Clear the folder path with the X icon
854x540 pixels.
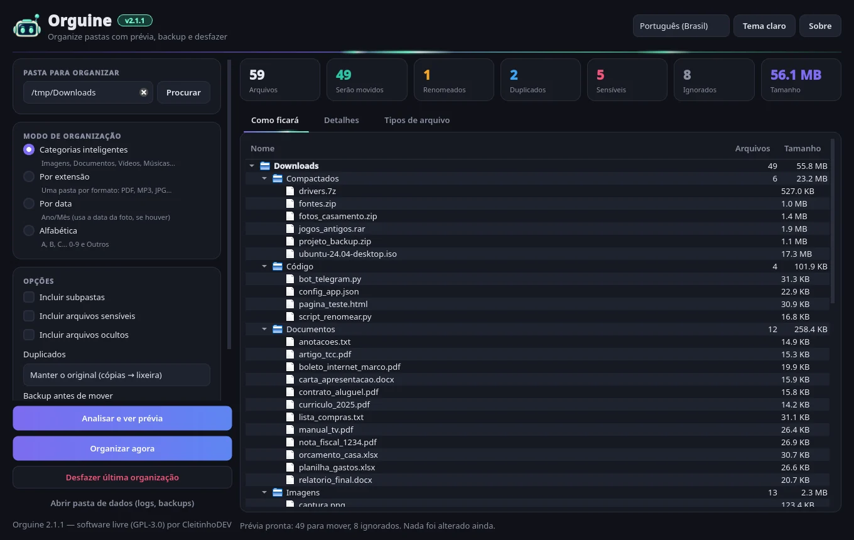coord(143,92)
